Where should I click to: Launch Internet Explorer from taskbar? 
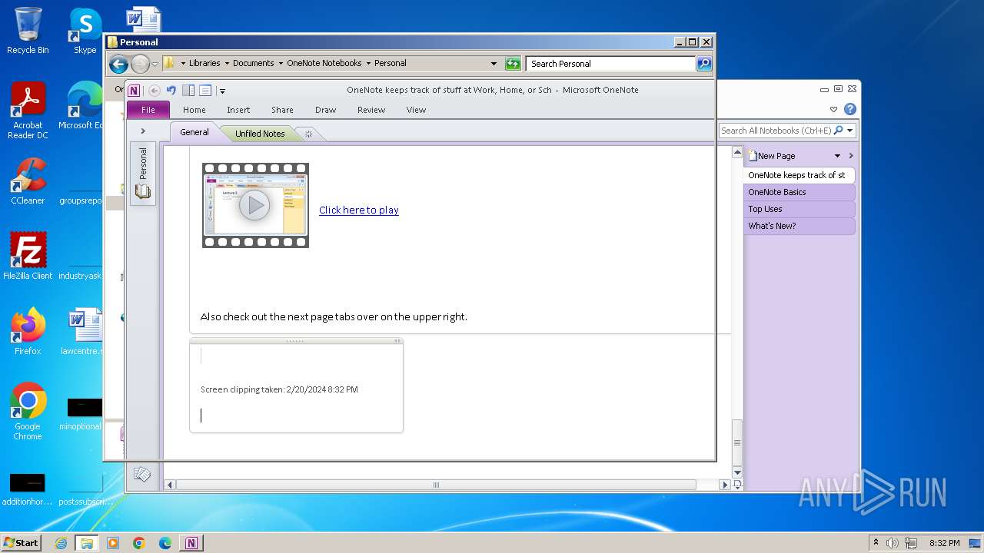(x=61, y=543)
